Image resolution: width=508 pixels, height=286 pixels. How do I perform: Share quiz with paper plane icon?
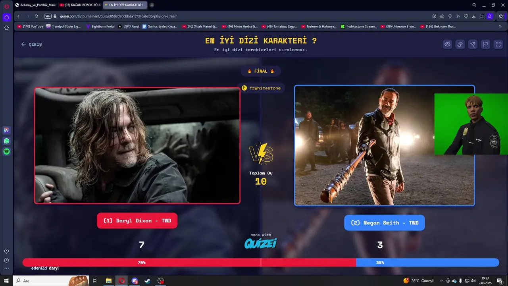click(x=473, y=44)
